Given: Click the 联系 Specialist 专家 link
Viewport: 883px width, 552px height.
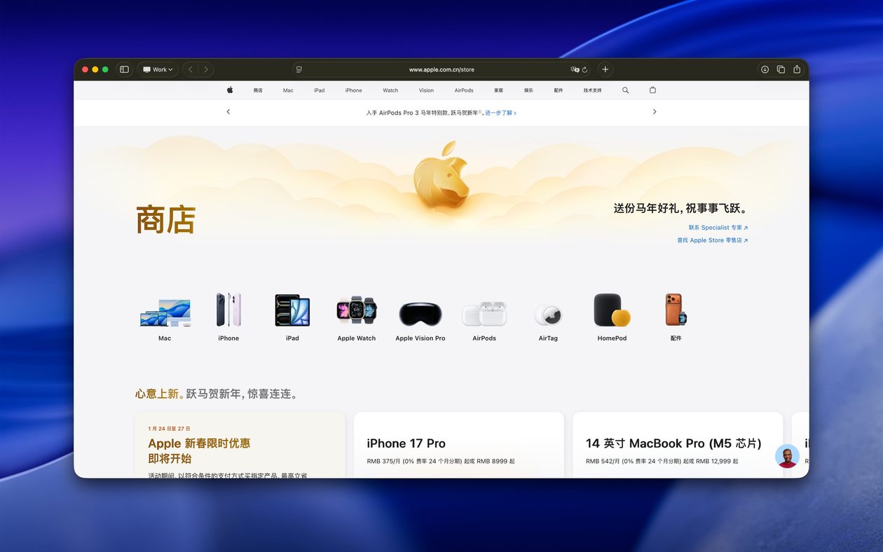Looking at the screenshot, I should coord(716,227).
